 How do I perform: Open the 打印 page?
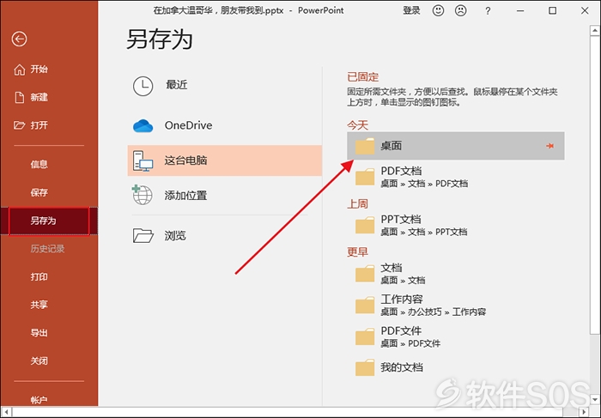pyautogui.click(x=39, y=276)
